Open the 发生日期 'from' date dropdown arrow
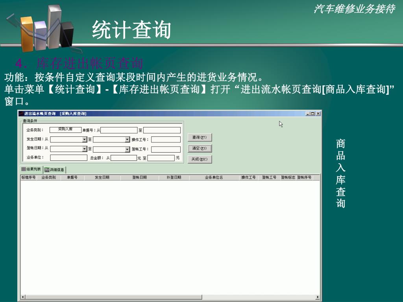The image size is (403, 302). pyautogui.click(x=85, y=140)
